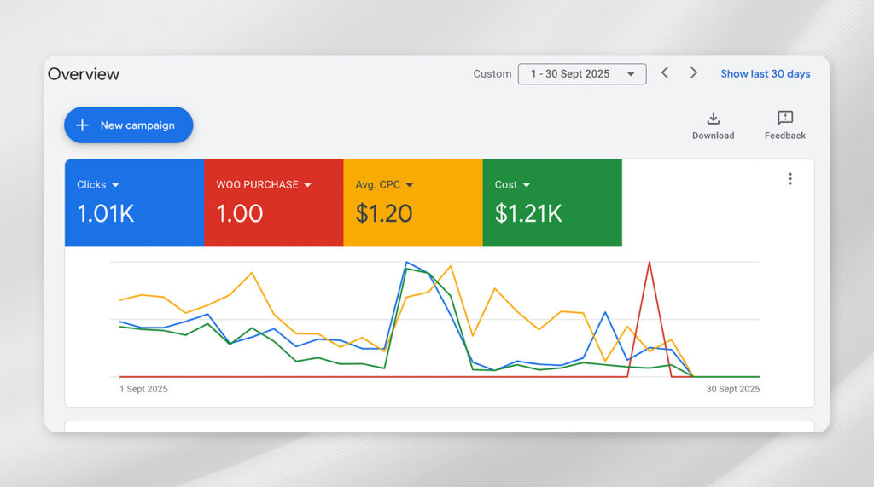Click the 30 Sept 2025 axis label
This screenshot has height=487, width=874.
pyautogui.click(x=732, y=389)
